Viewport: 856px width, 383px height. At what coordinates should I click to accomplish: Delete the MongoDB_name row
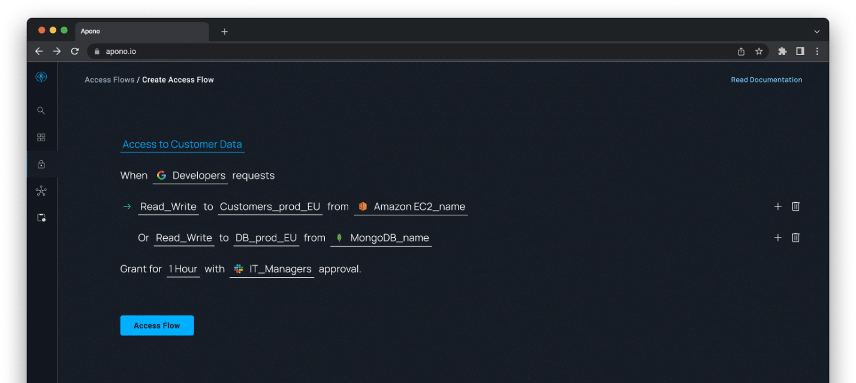[796, 238]
